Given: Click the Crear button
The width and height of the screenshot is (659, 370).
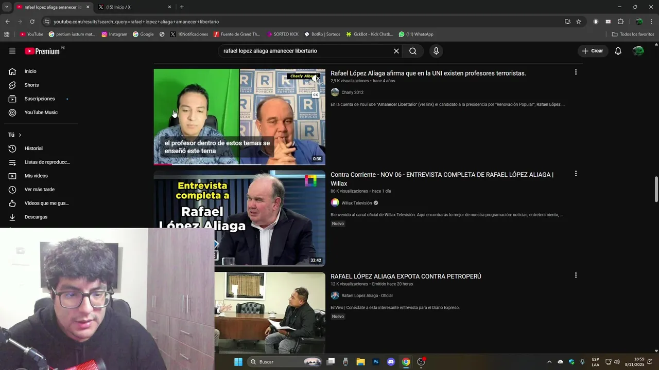Looking at the screenshot, I should (x=592, y=51).
